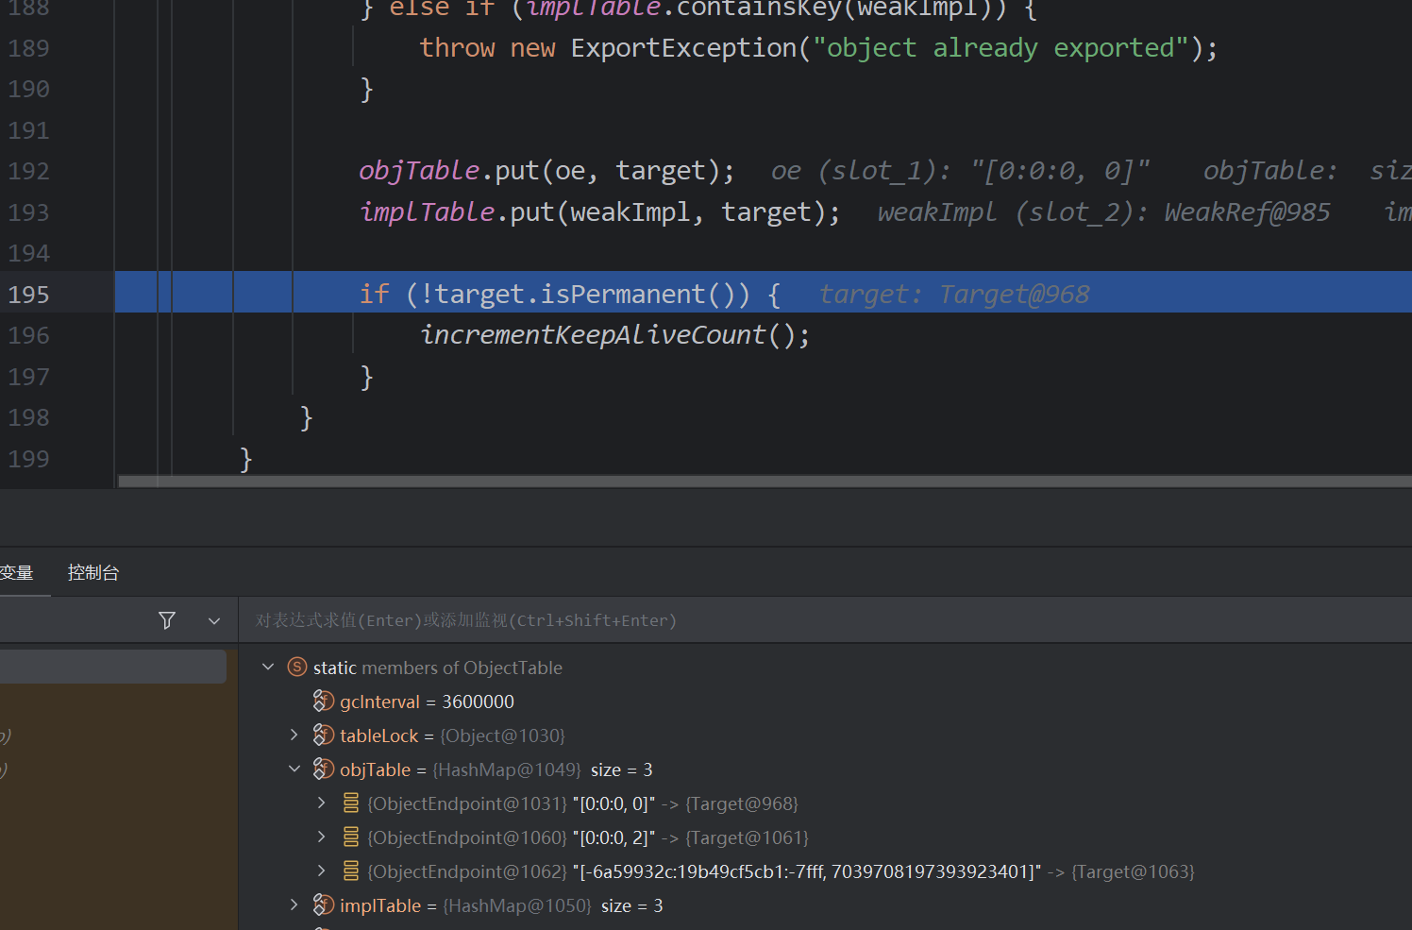Select the 变量 variables tab
1412x930 pixels.
[x=17, y=573]
